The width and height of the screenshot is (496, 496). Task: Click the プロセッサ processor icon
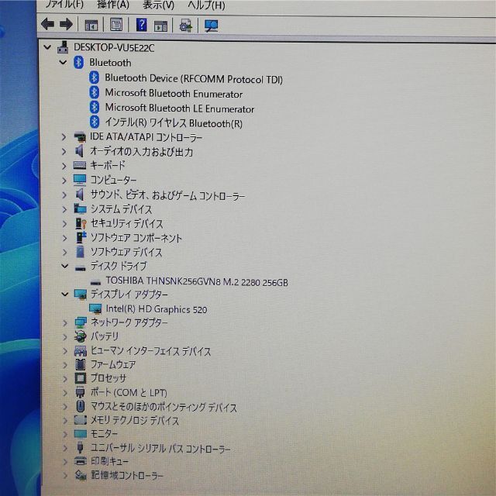click(x=81, y=378)
